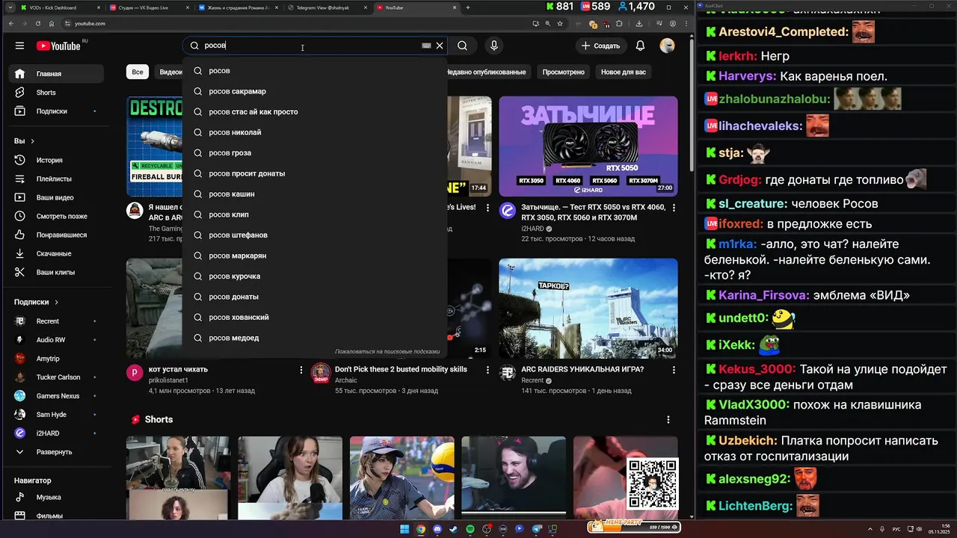Viewport: 957px width, 538px height.
Task: Click the magnifier search button
Action: (463, 46)
